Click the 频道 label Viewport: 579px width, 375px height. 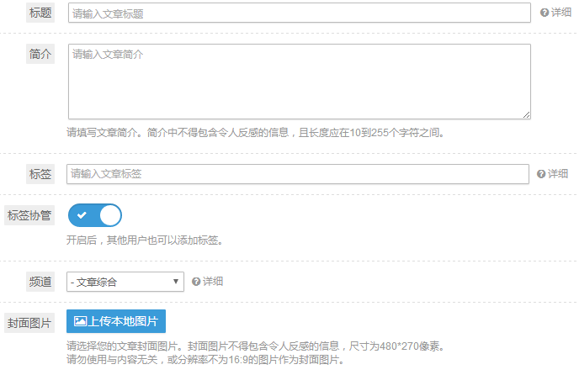[x=40, y=282]
